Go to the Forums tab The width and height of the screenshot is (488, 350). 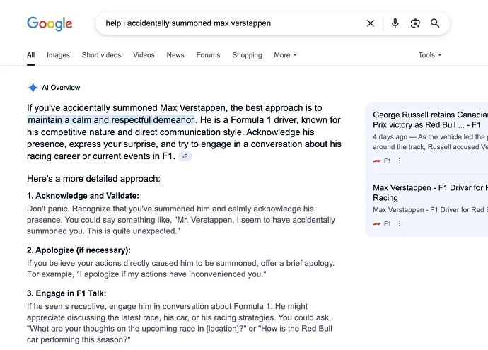[208, 55]
